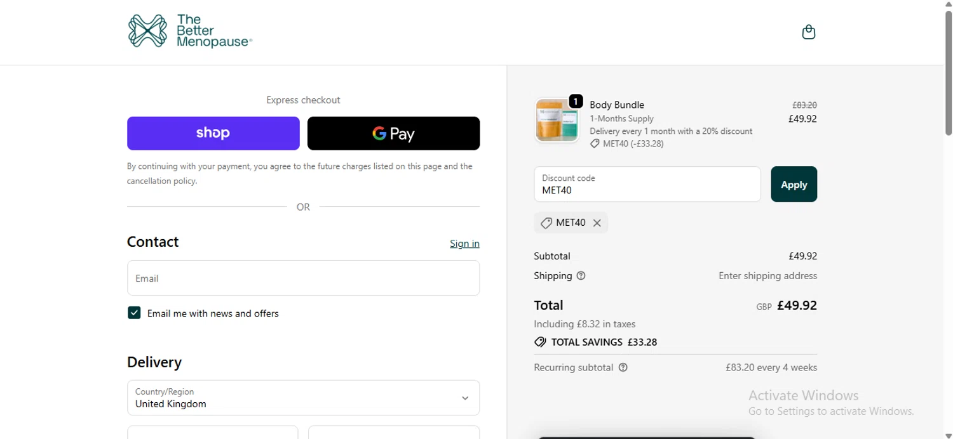Click the Discount code field

(x=647, y=184)
